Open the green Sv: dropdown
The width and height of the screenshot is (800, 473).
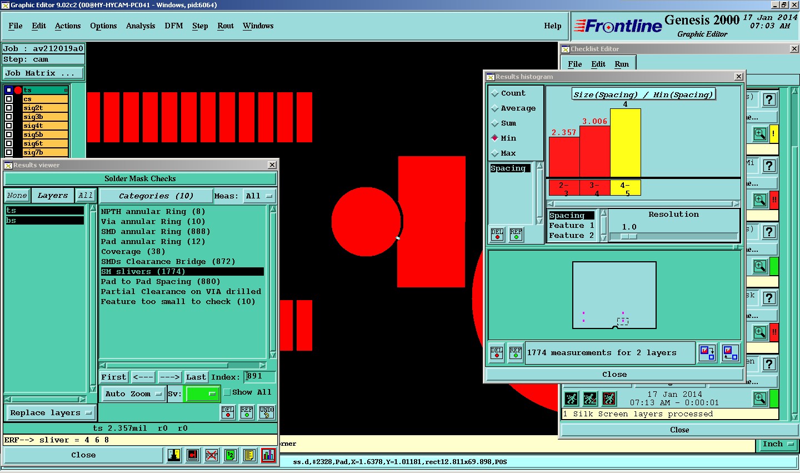202,394
